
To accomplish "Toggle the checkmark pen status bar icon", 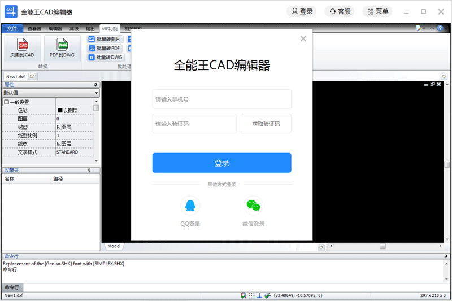I will point(267,295).
